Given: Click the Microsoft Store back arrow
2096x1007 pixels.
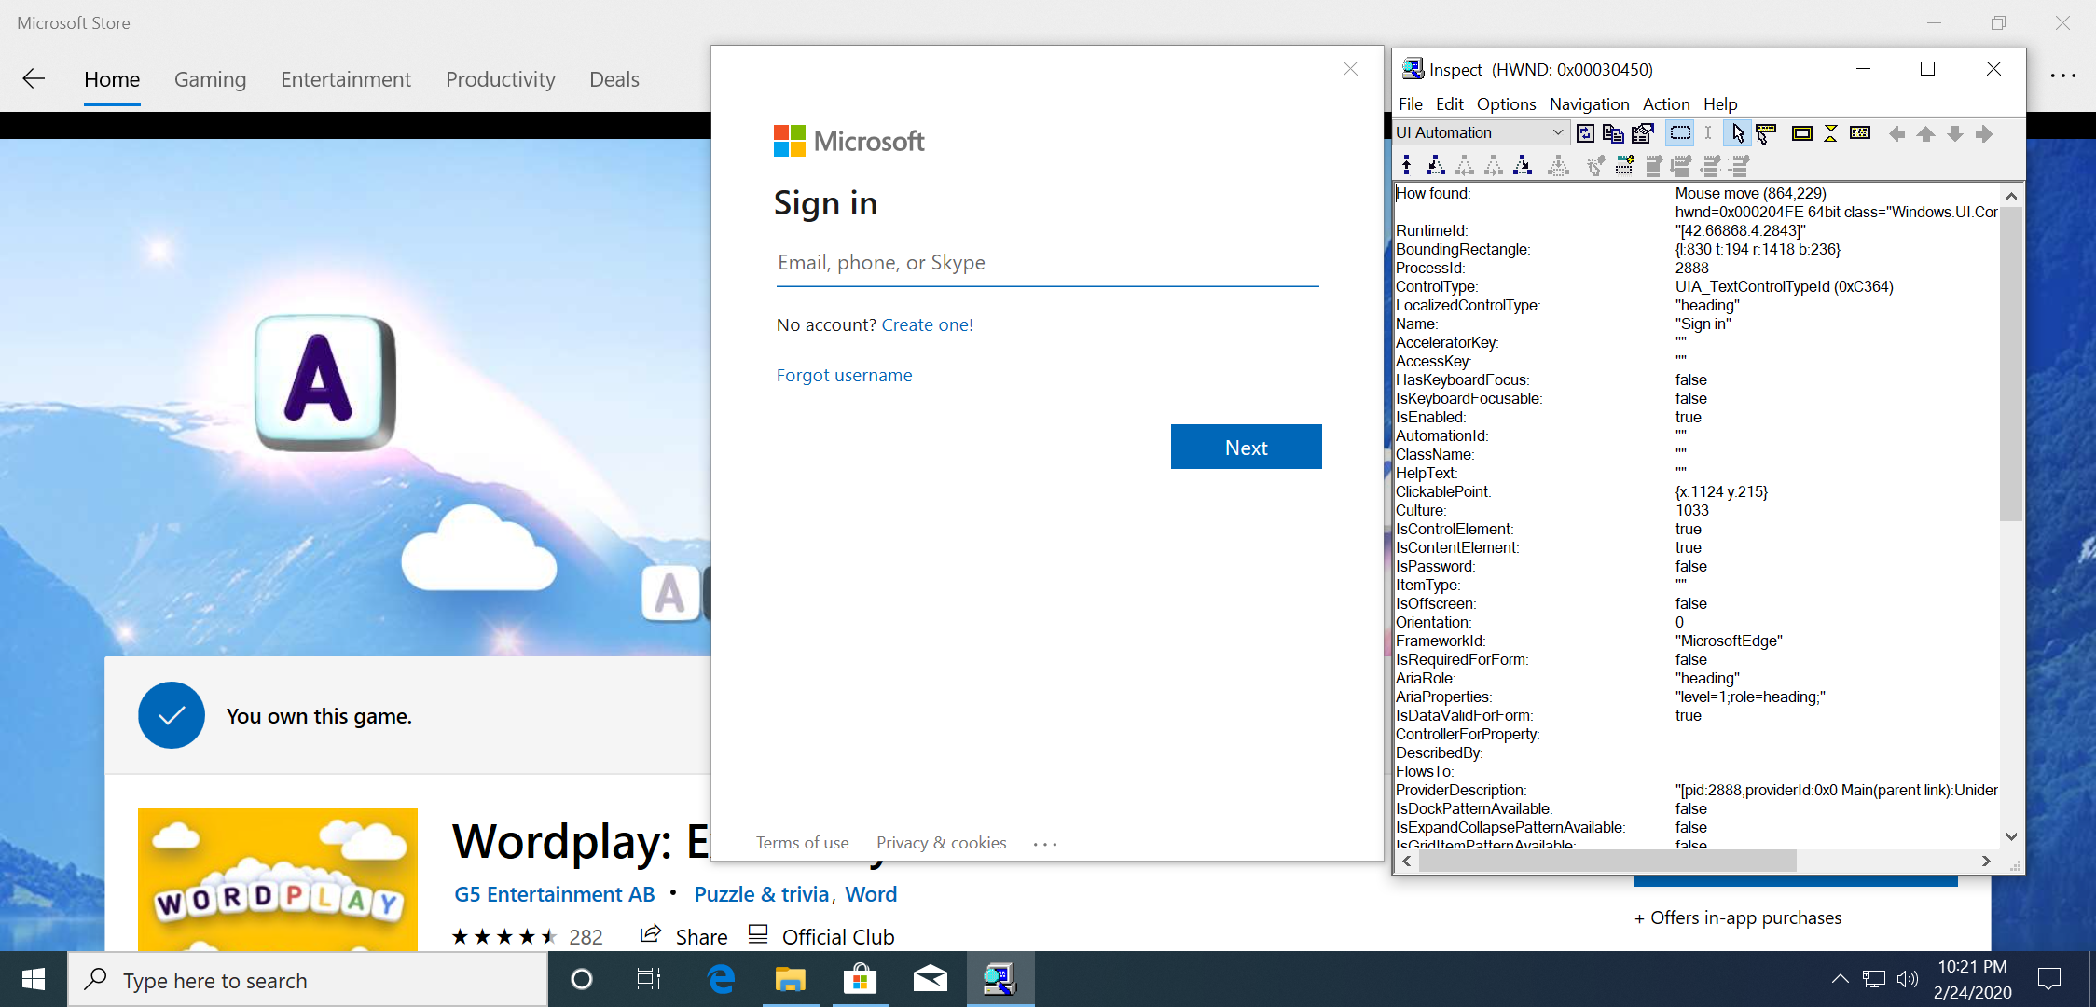Looking at the screenshot, I should (34, 79).
